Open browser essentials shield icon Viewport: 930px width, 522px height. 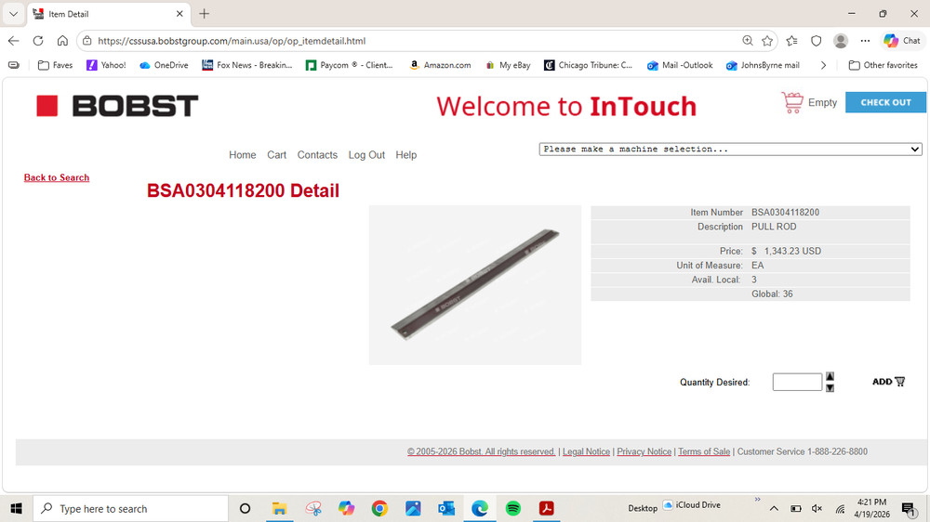(x=817, y=41)
